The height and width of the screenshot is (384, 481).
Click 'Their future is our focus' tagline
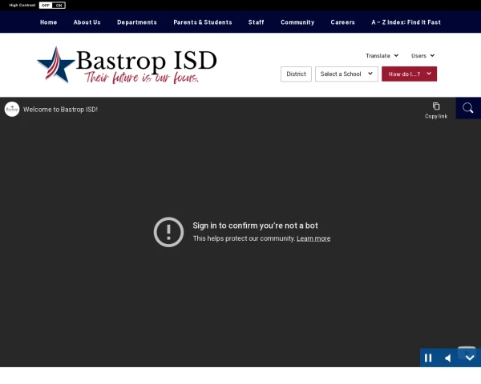click(x=142, y=78)
